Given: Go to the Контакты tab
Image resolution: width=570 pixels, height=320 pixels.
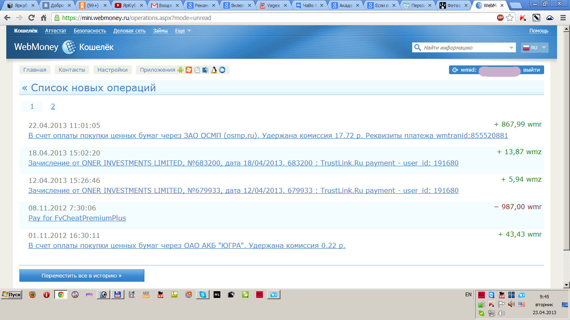Looking at the screenshot, I should [x=72, y=70].
